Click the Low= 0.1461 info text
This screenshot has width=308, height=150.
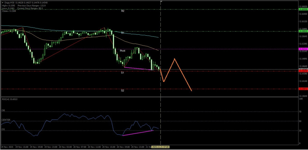[8, 9]
